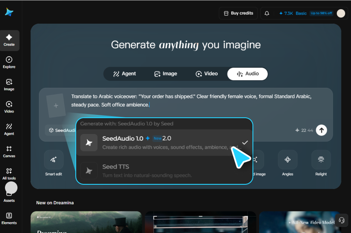Open the All-New Video Model card
This screenshot has width=351, height=233.
(300, 222)
